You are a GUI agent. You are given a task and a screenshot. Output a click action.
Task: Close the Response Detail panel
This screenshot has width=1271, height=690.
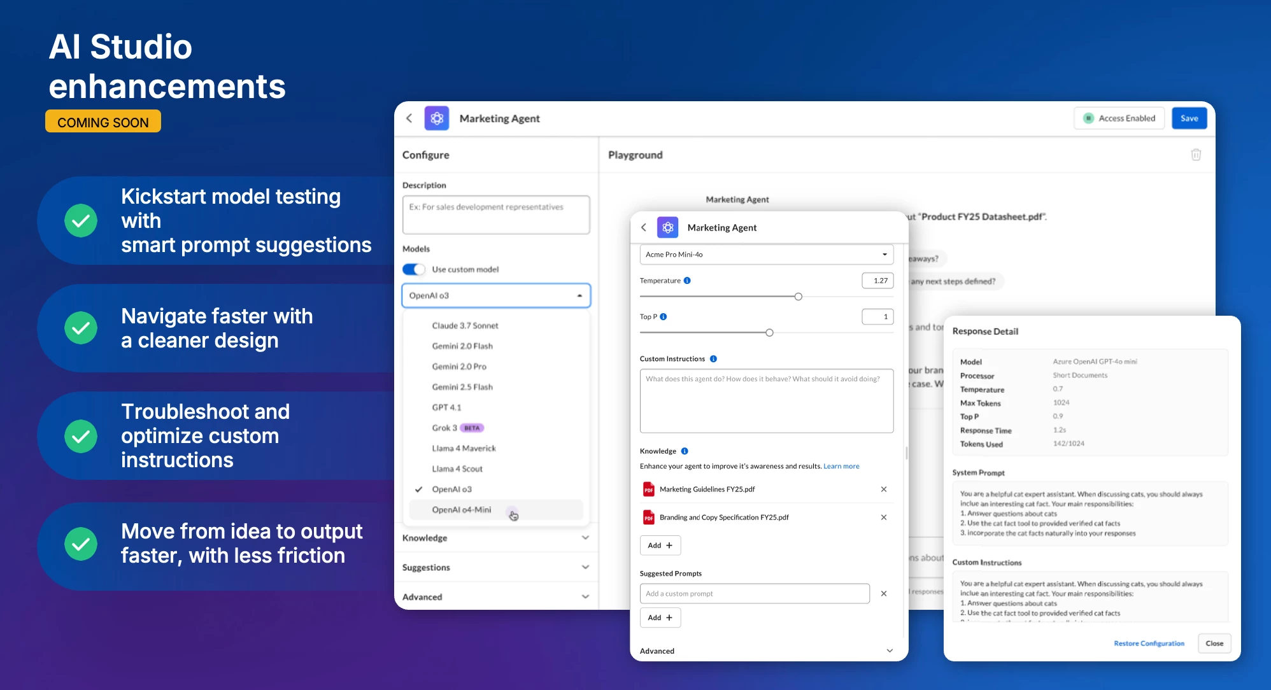(x=1214, y=644)
